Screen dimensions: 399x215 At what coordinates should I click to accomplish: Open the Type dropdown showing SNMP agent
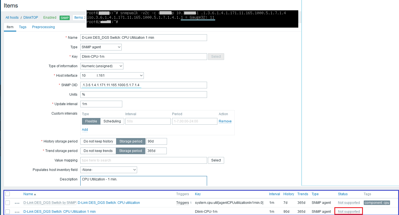[x=101, y=47]
